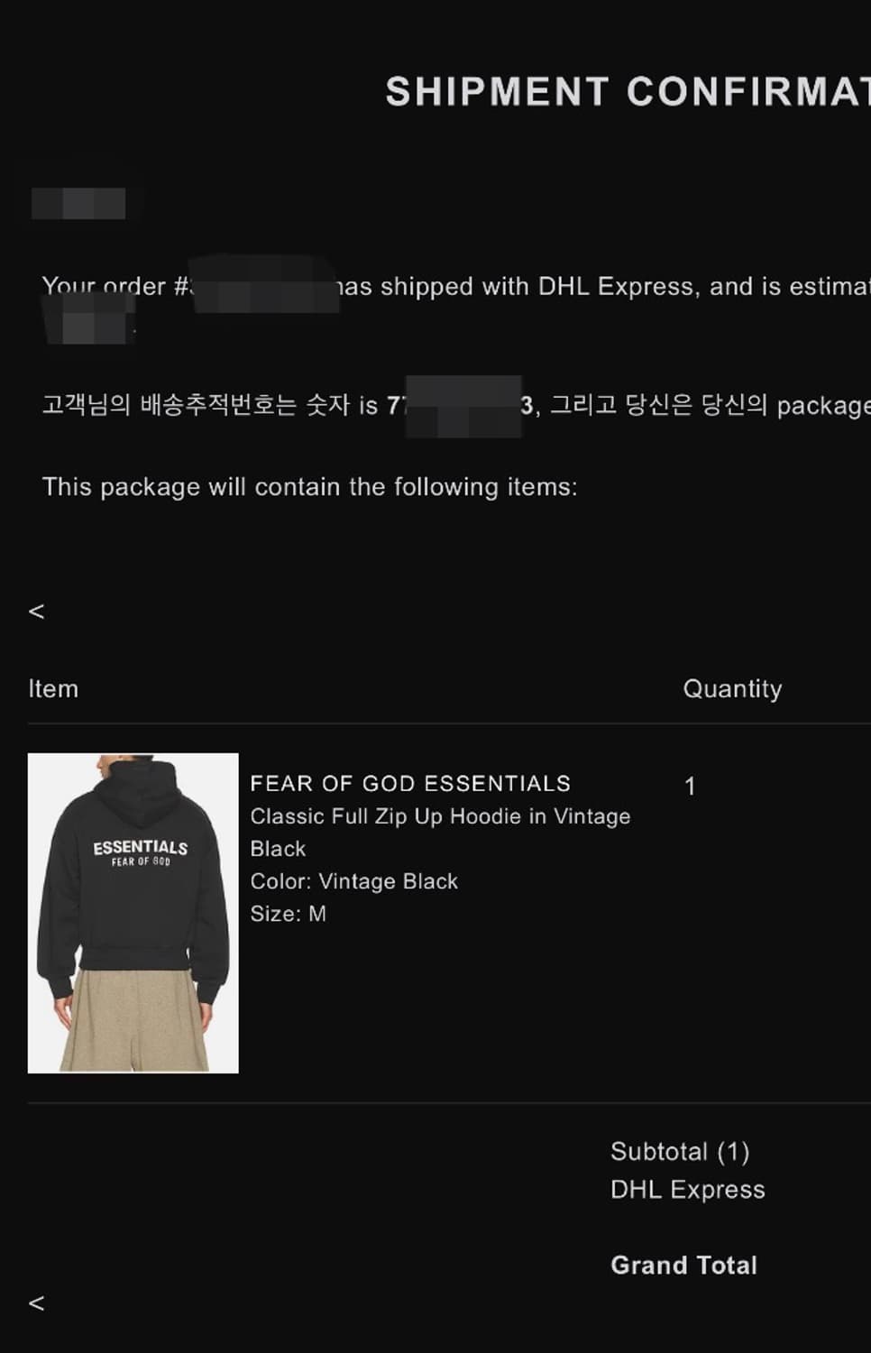Click the blurred recipient name above the order sentence
Screen dimensions: 871x1353
[x=78, y=204]
